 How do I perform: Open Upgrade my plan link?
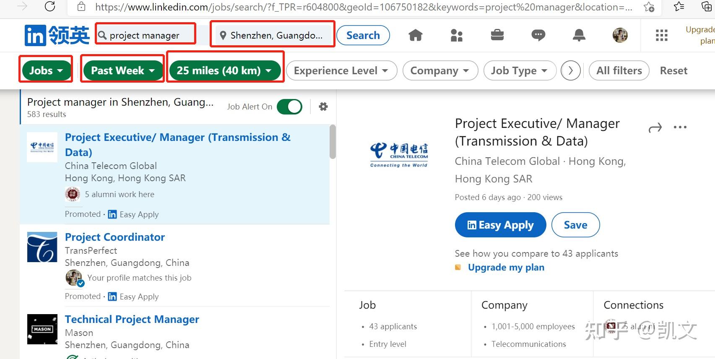pyautogui.click(x=506, y=268)
